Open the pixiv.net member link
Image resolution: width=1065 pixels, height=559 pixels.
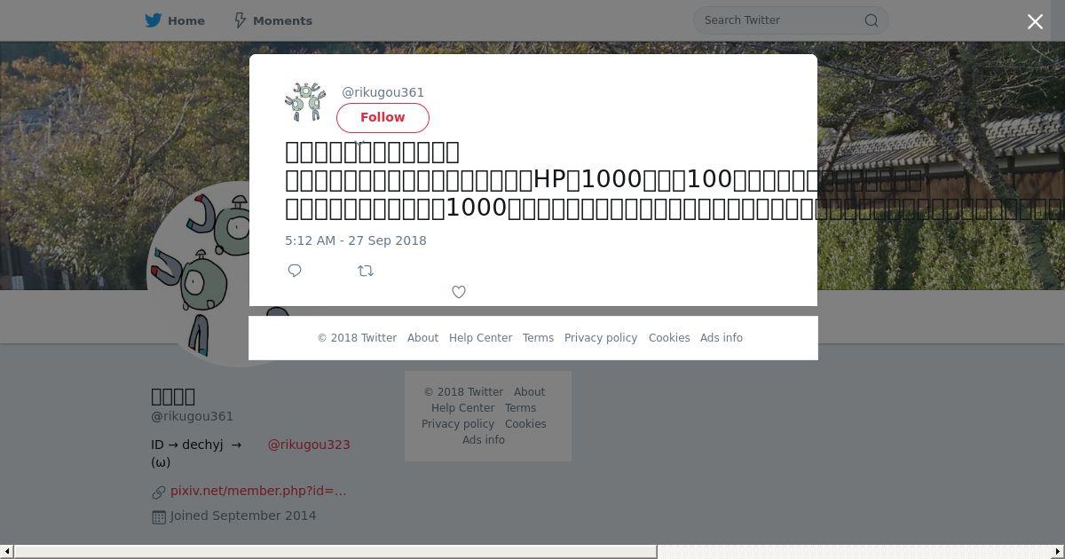(x=258, y=491)
